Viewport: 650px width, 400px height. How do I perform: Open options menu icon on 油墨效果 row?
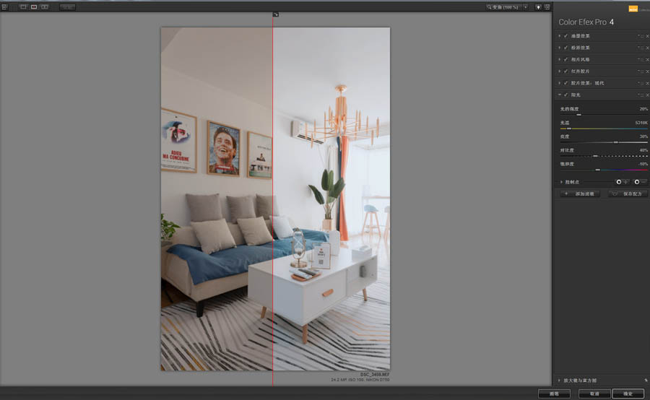point(641,36)
